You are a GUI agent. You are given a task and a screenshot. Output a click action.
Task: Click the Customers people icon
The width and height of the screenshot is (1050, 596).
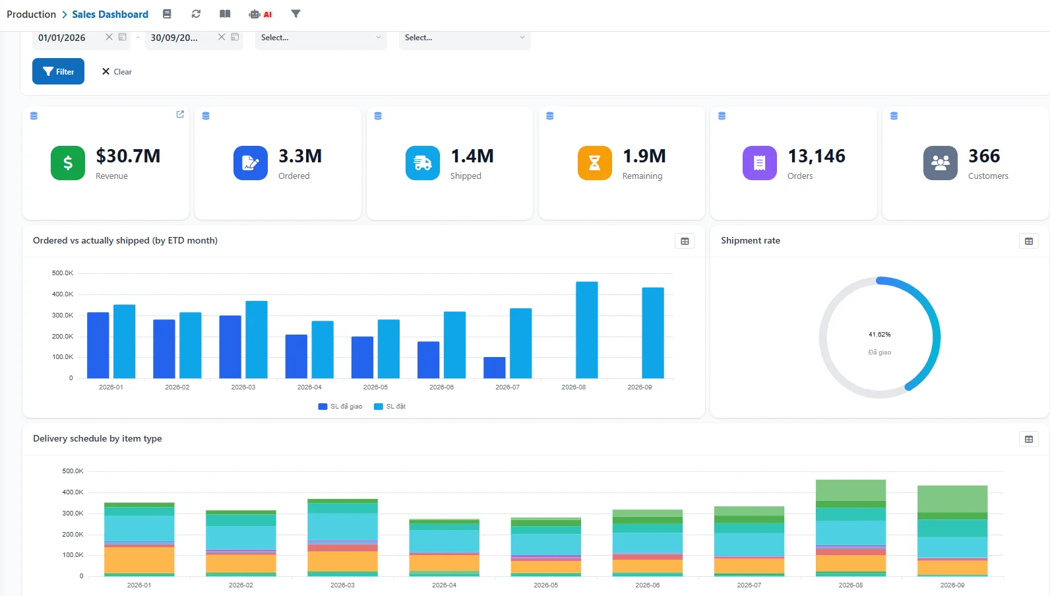941,163
